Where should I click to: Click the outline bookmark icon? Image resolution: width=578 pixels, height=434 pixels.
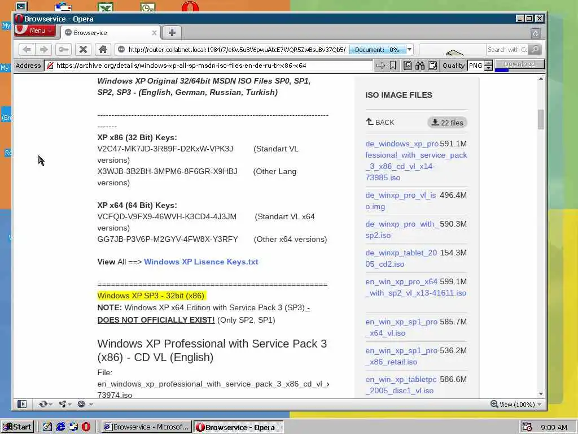pyautogui.click(x=393, y=66)
